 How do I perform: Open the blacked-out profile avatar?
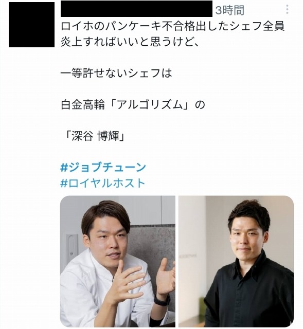click(x=31, y=25)
